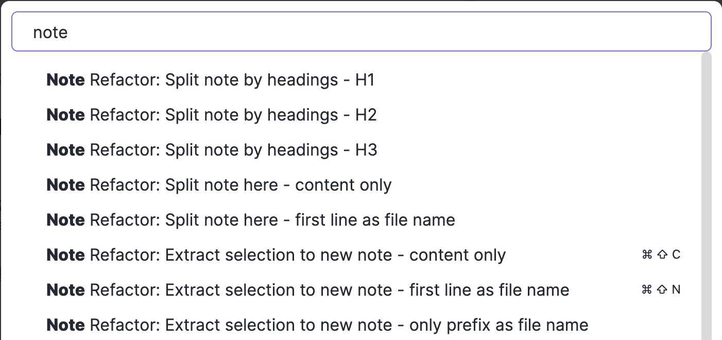Click the Command key glyph in the N shortcut
This screenshot has height=340, width=722.
(647, 290)
